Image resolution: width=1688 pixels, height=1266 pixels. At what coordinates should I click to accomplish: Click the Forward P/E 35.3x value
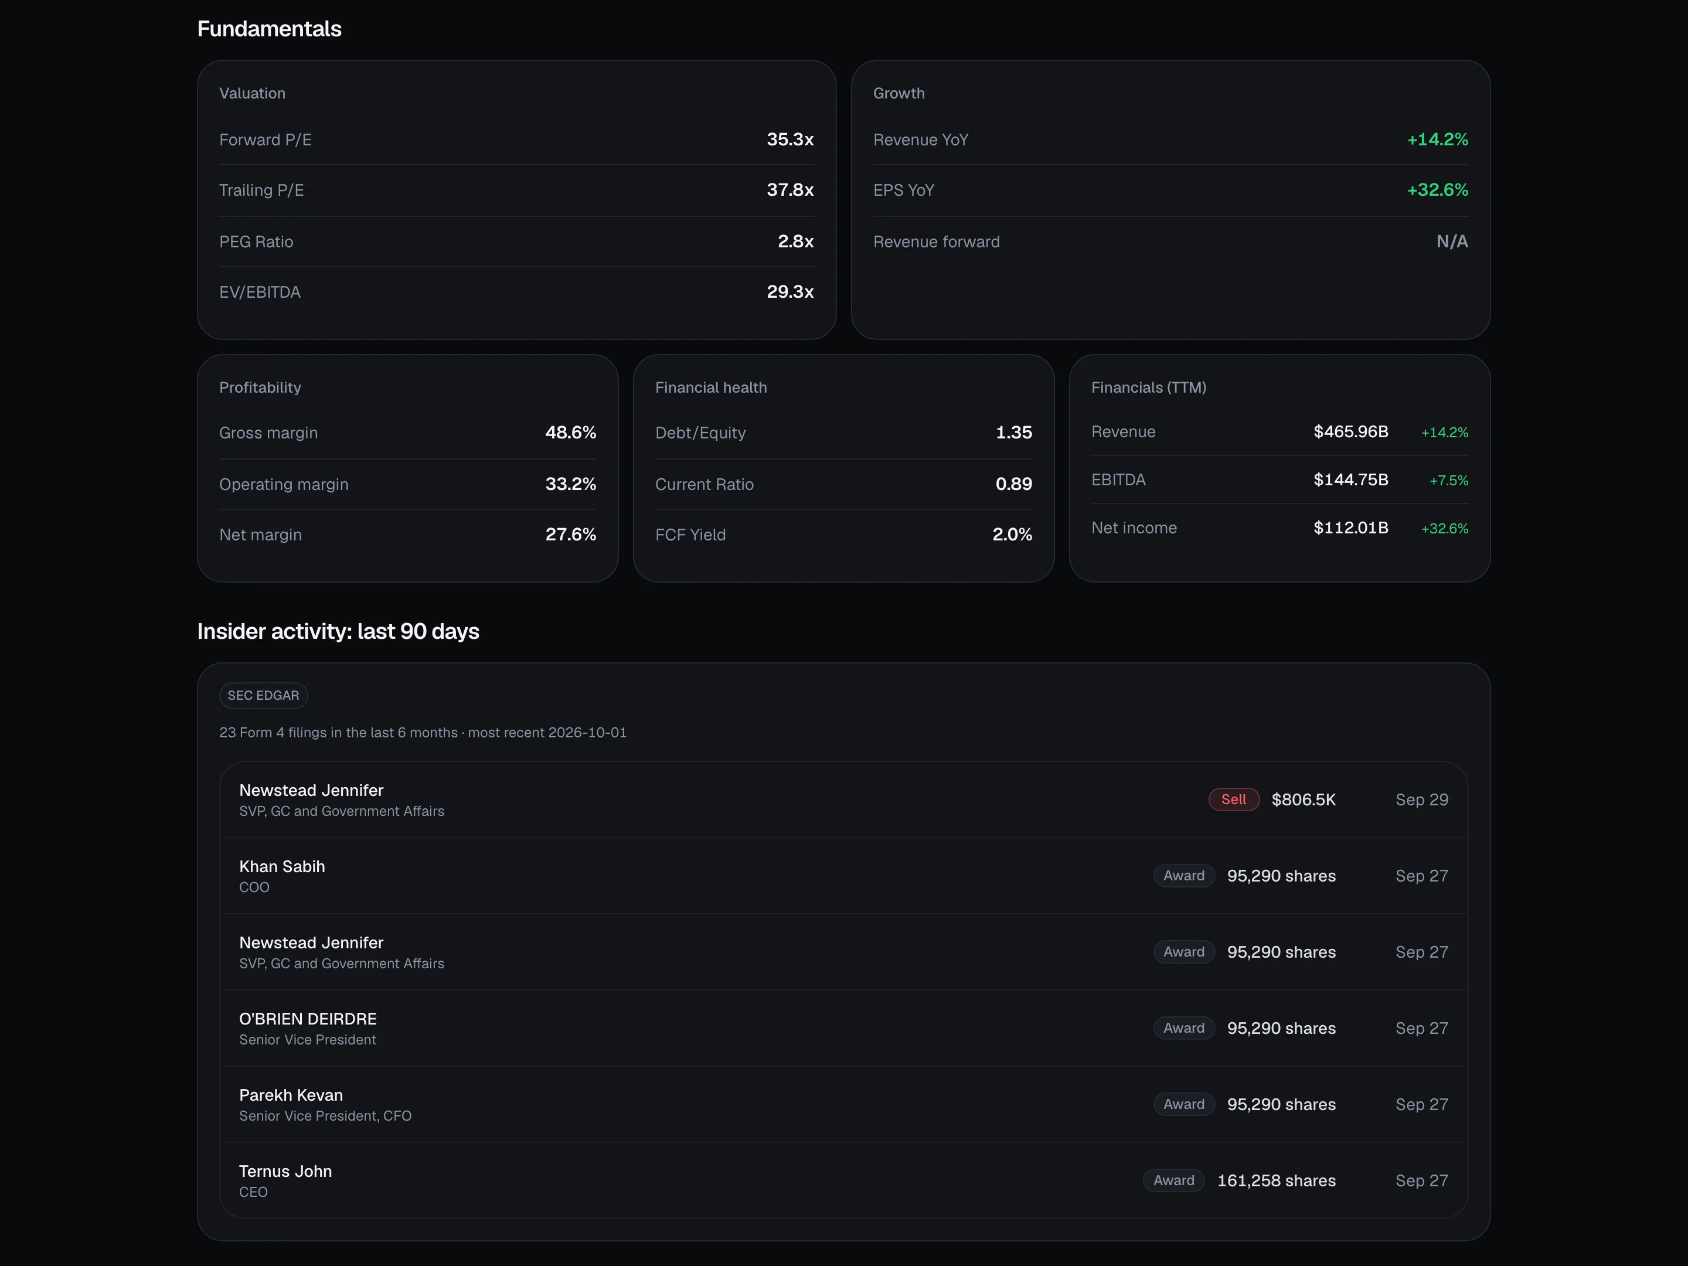click(790, 139)
